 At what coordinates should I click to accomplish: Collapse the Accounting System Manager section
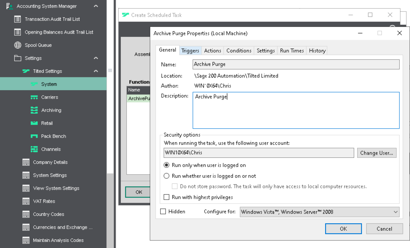(x=96, y=6)
